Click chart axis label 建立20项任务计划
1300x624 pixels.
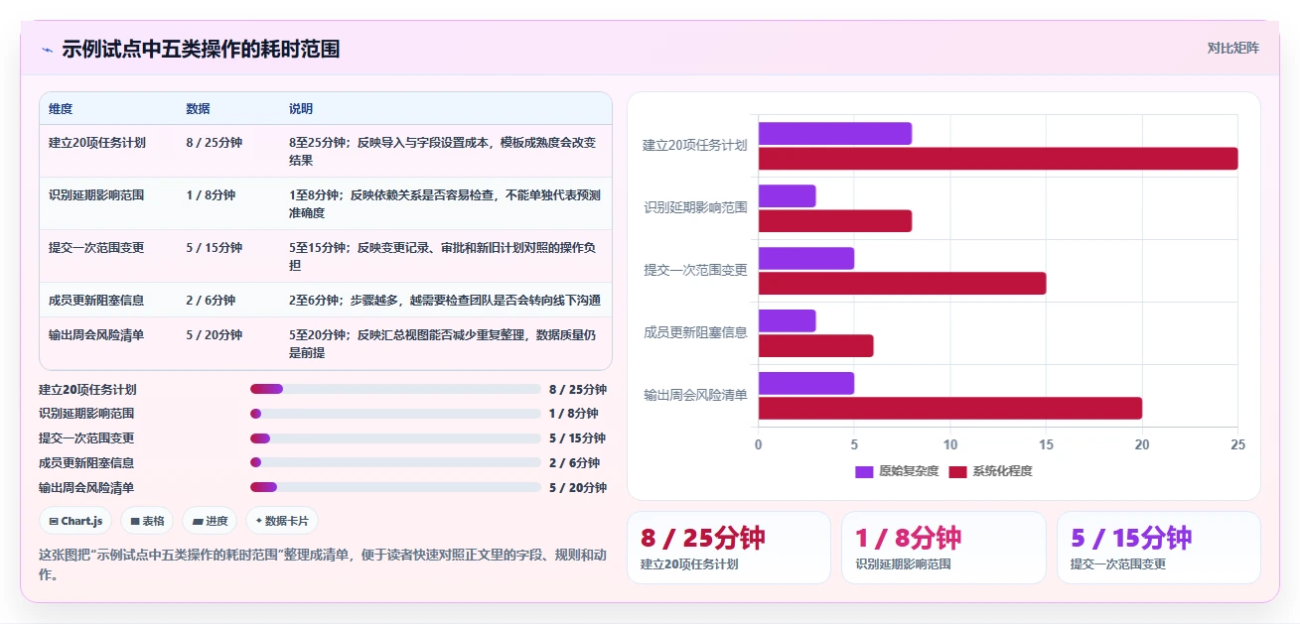click(x=695, y=145)
